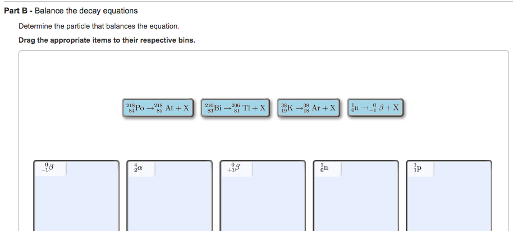The width and height of the screenshot is (513, 231).
Task: Click the X in the potassium equation tile
Action: (332, 108)
